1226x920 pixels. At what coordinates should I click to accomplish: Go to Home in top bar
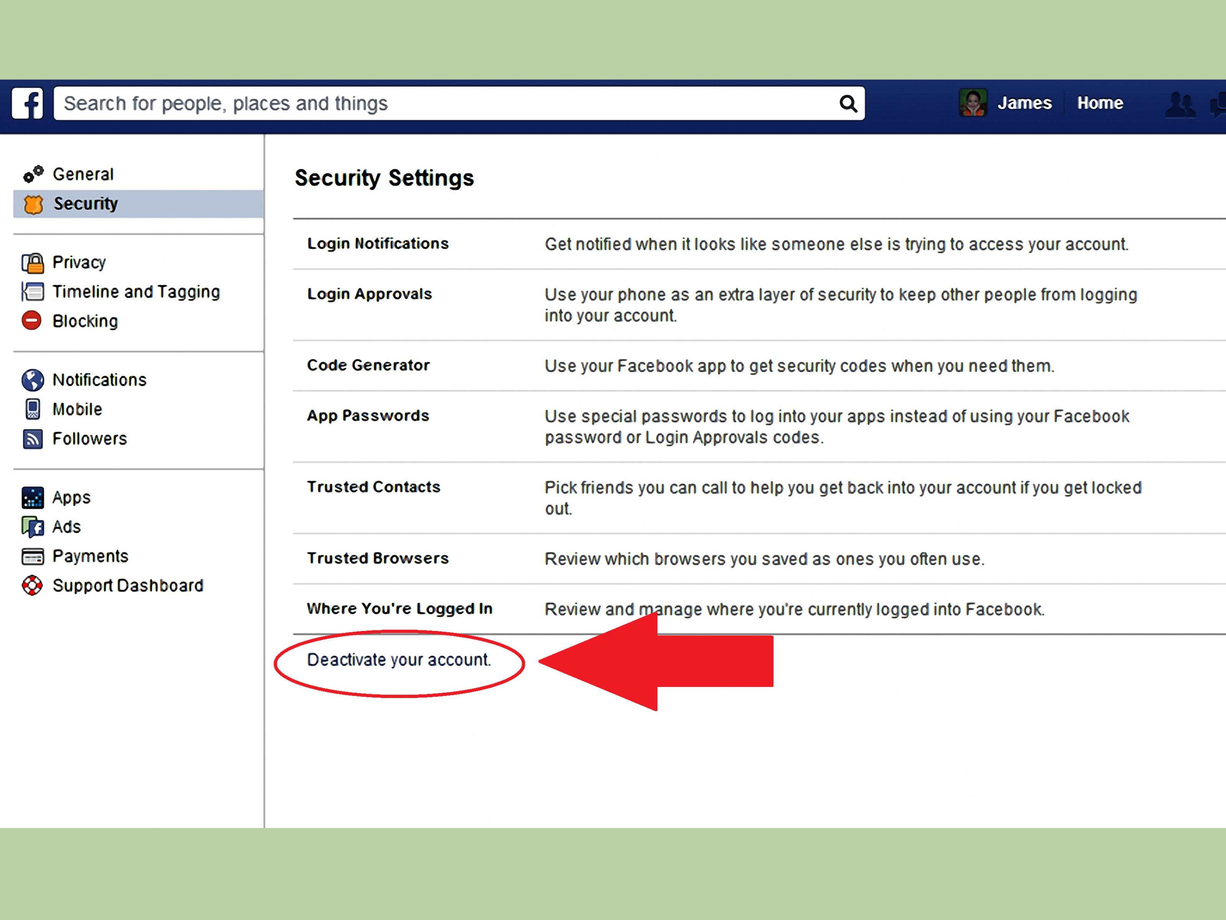pyautogui.click(x=1100, y=103)
